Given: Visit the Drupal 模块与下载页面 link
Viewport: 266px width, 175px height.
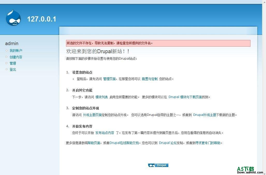Looking at the screenshot, I should click(x=185, y=97).
